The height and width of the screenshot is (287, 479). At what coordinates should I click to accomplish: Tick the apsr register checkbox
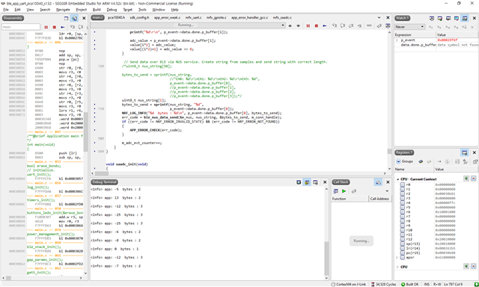(403, 257)
